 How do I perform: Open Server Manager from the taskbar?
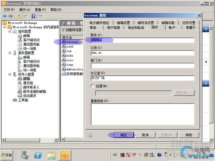25,155
